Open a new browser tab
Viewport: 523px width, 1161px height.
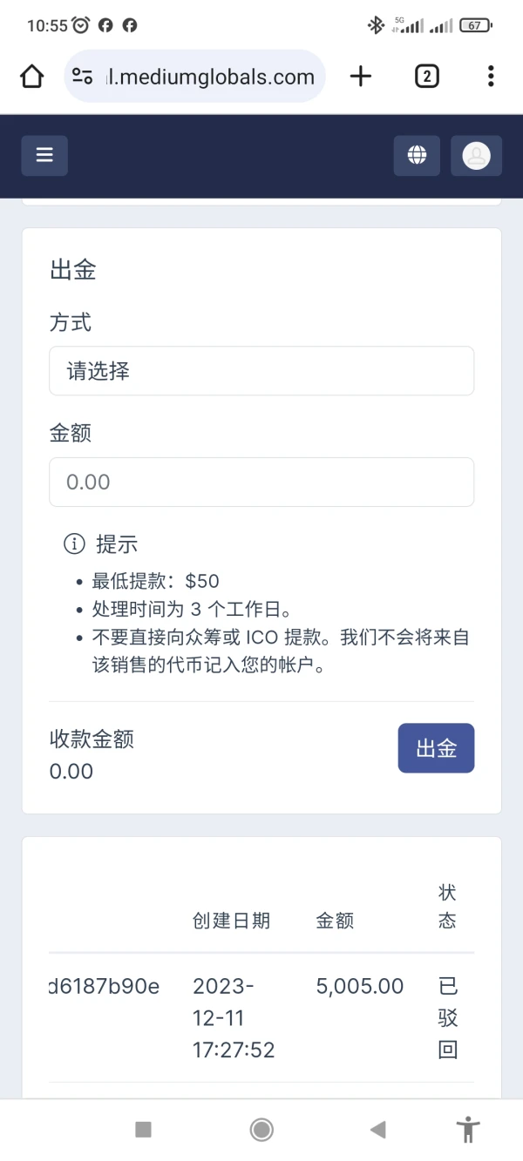point(360,77)
